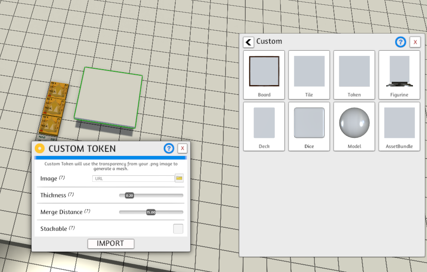This screenshot has width=427, height=272.
Task: Click the IMPORT button
Action: [x=111, y=244]
